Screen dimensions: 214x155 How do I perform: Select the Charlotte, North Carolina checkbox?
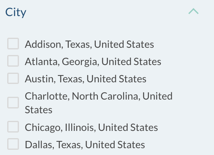(13, 102)
